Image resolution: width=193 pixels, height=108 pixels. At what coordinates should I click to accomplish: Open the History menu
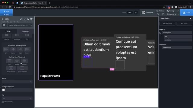pyautogui.click(x=160, y=11)
